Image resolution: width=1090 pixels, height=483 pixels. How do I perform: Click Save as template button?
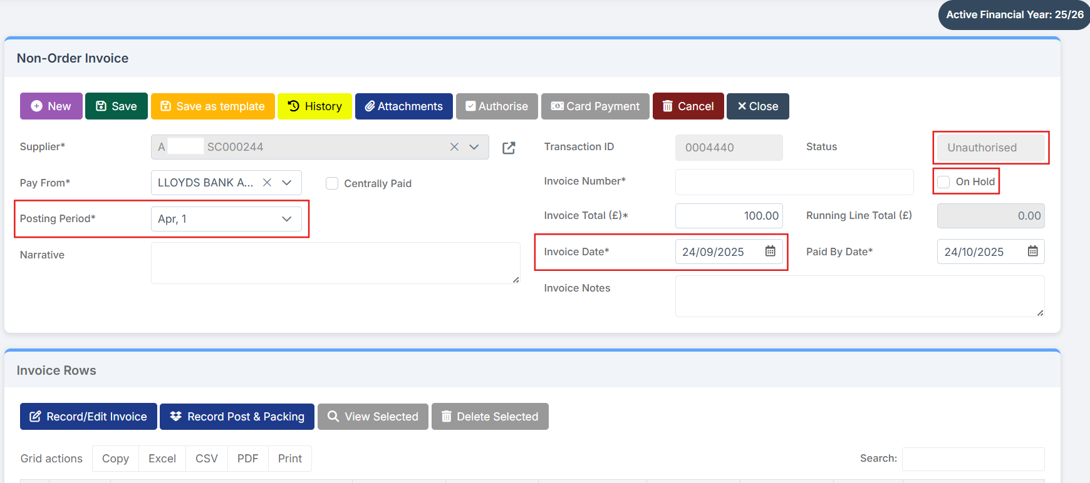(212, 106)
